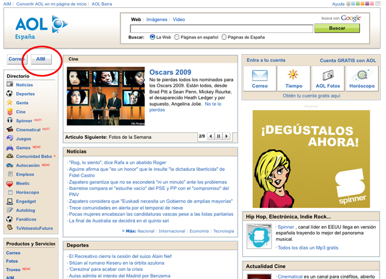
Task: Choose the first gray theme color swatch
Action: 348,4
